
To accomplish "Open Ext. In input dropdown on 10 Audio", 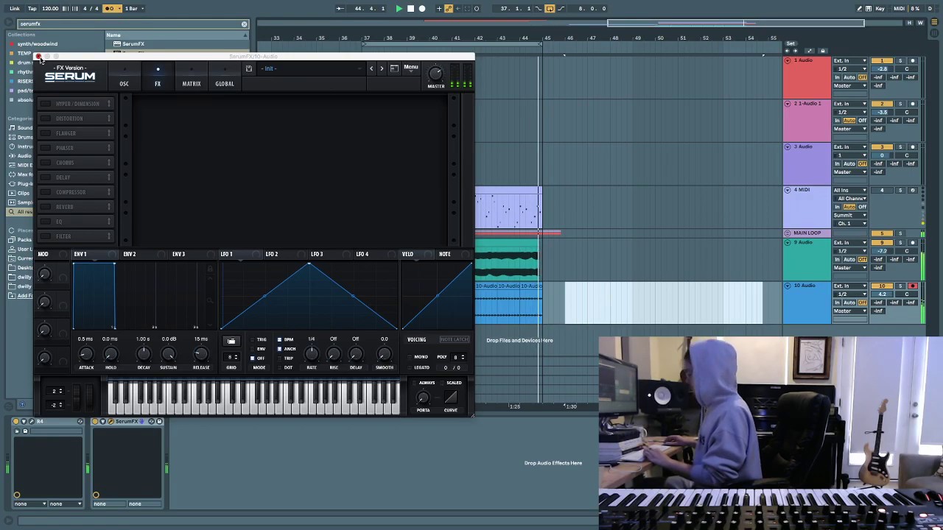I will click(850, 286).
